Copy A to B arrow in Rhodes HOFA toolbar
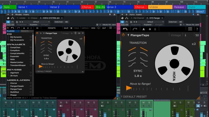This screenshot has width=209, height=117. pyautogui.click(x=28, y=28)
